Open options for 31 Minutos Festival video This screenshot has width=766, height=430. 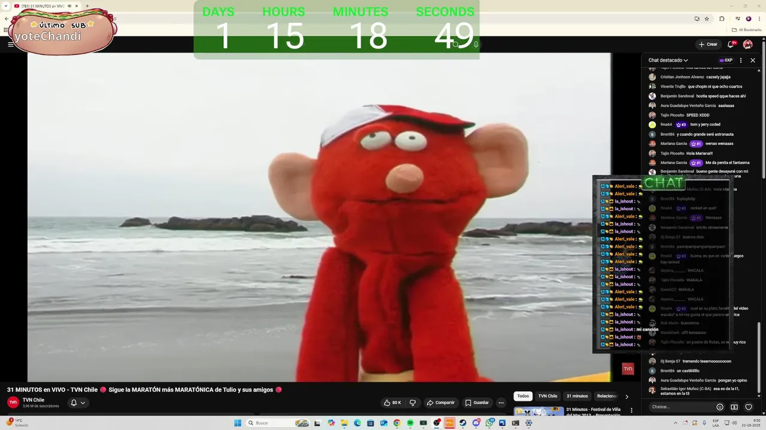click(x=631, y=410)
